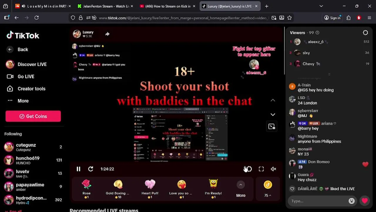Open the chat settings gear icon

tap(365, 33)
